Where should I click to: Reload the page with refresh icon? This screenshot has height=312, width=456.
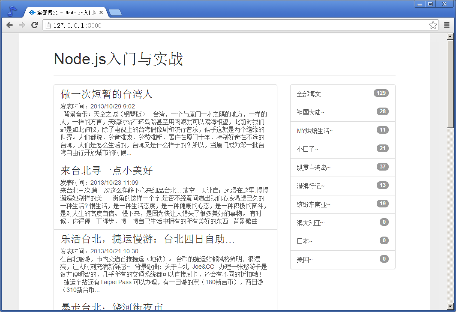pos(35,25)
